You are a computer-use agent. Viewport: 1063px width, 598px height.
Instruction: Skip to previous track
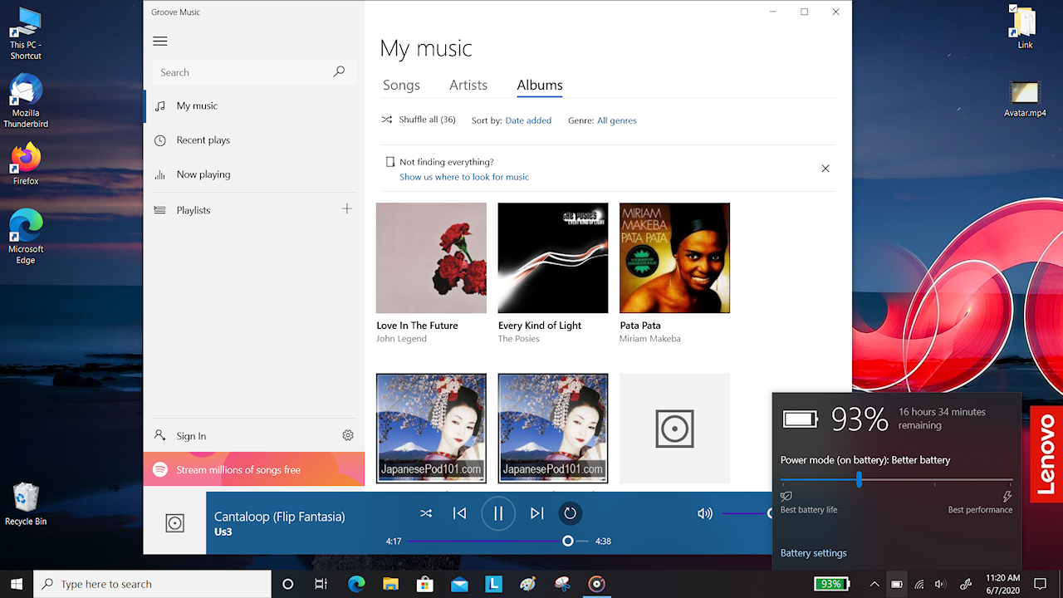click(459, 513)
